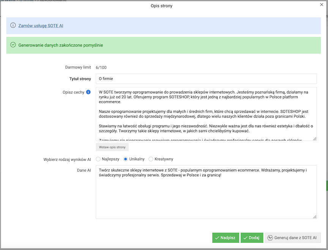Select the Kreatywny radio option

pos(151,159)
